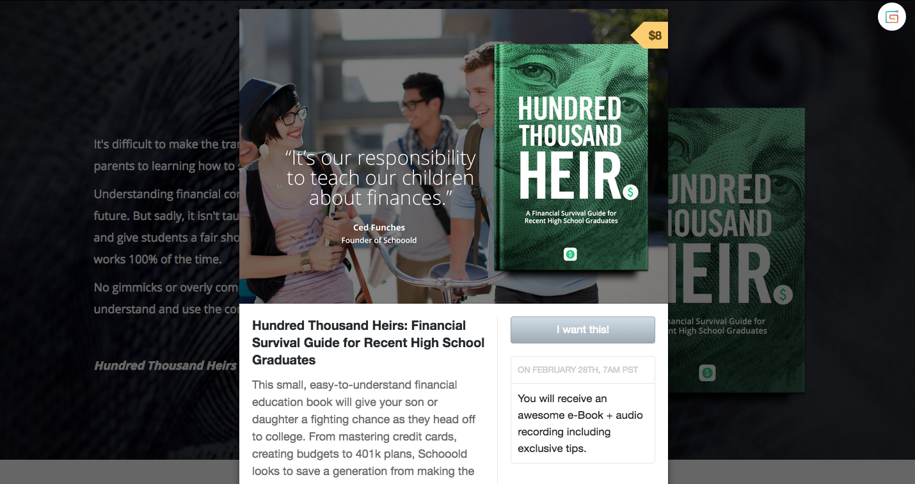The image size is (915, 484).
Task: Click the green dollar badge at bottom of modal book cover
Action: pyautogui.click(x=570, y=254)
